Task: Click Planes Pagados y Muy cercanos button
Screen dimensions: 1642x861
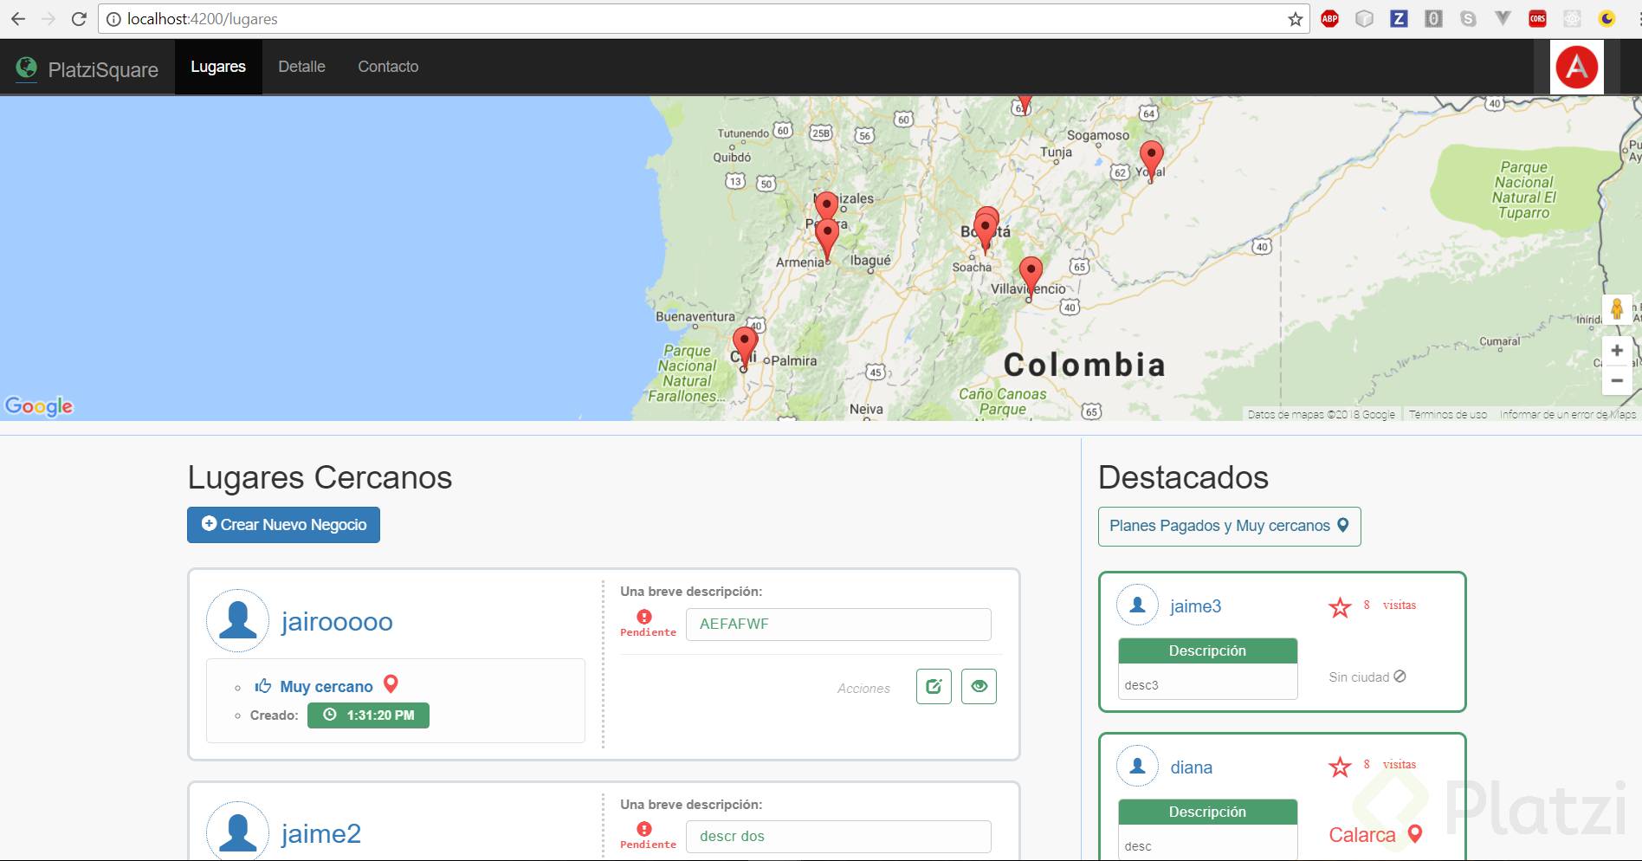Action: tap(1229, 526)
